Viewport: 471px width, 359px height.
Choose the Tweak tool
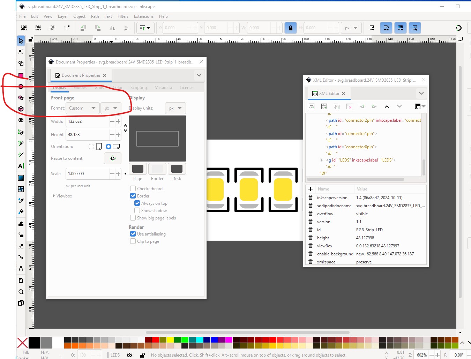point(21,224)
